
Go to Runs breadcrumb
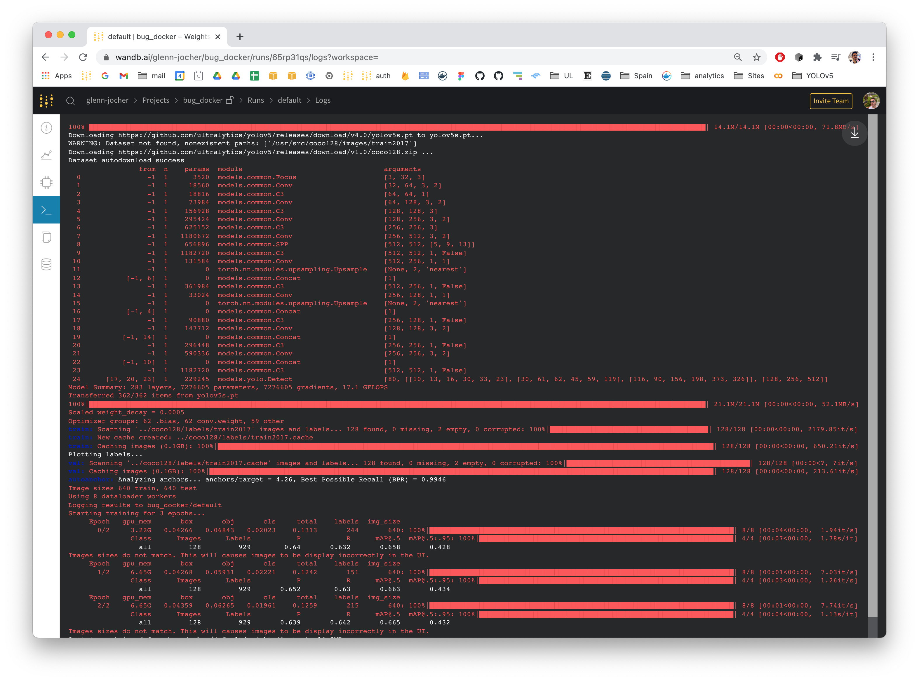(255, 100)
